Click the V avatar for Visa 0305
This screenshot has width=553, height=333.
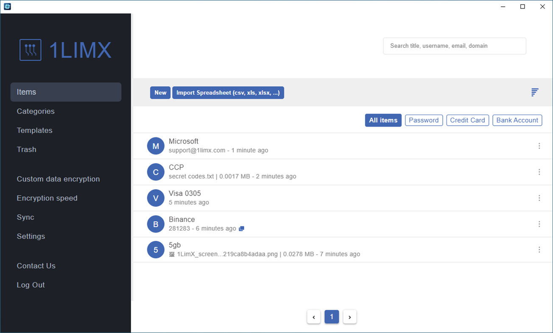(x=156, y=198)
